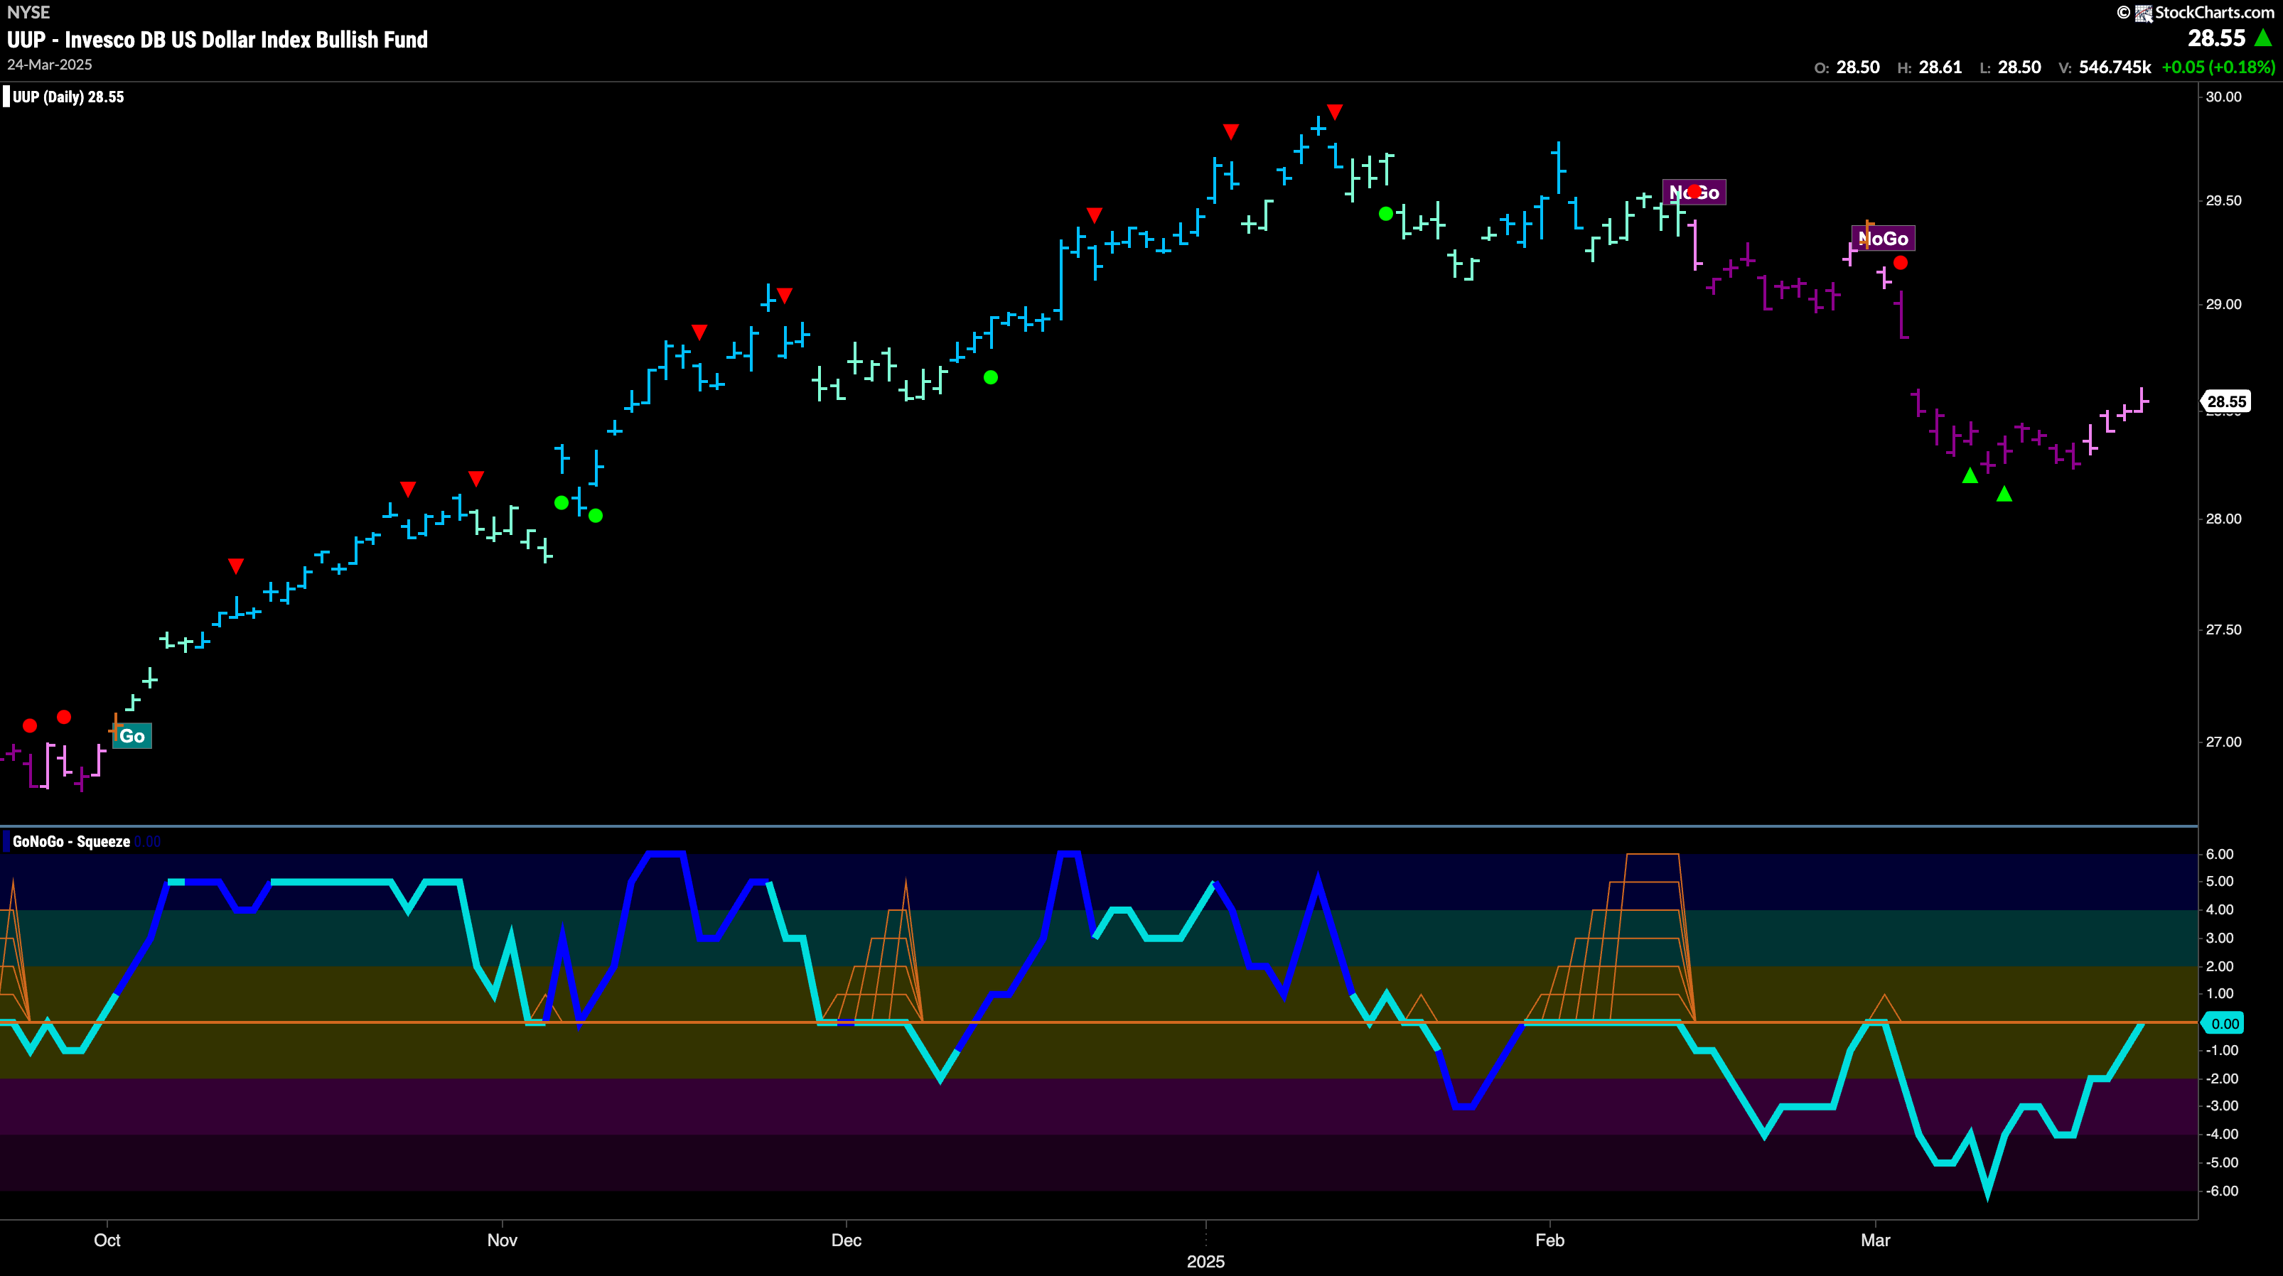Click the NoGo label in mid February
The height and width of the screenshot is (1276, 2283).
(1694, 193)
